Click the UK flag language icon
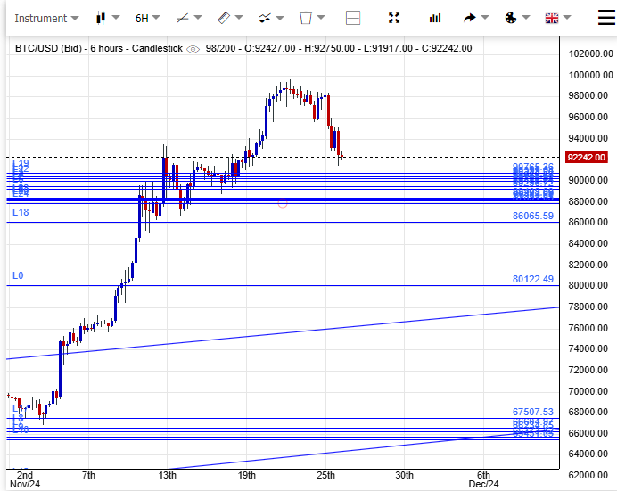The height and width of the screenshot is (491, 617). coord(552,18)
